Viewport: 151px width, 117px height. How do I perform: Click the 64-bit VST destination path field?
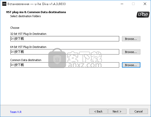click(x=65, y=52)
